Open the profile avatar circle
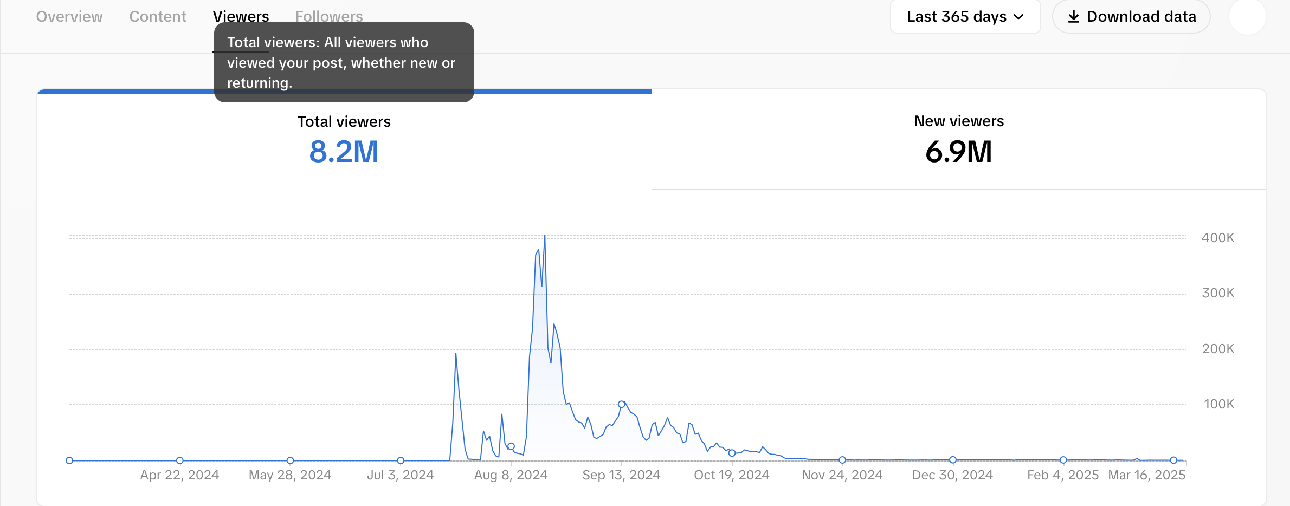Screen dimensions: 1290x506 click(x=1247, y=17)
